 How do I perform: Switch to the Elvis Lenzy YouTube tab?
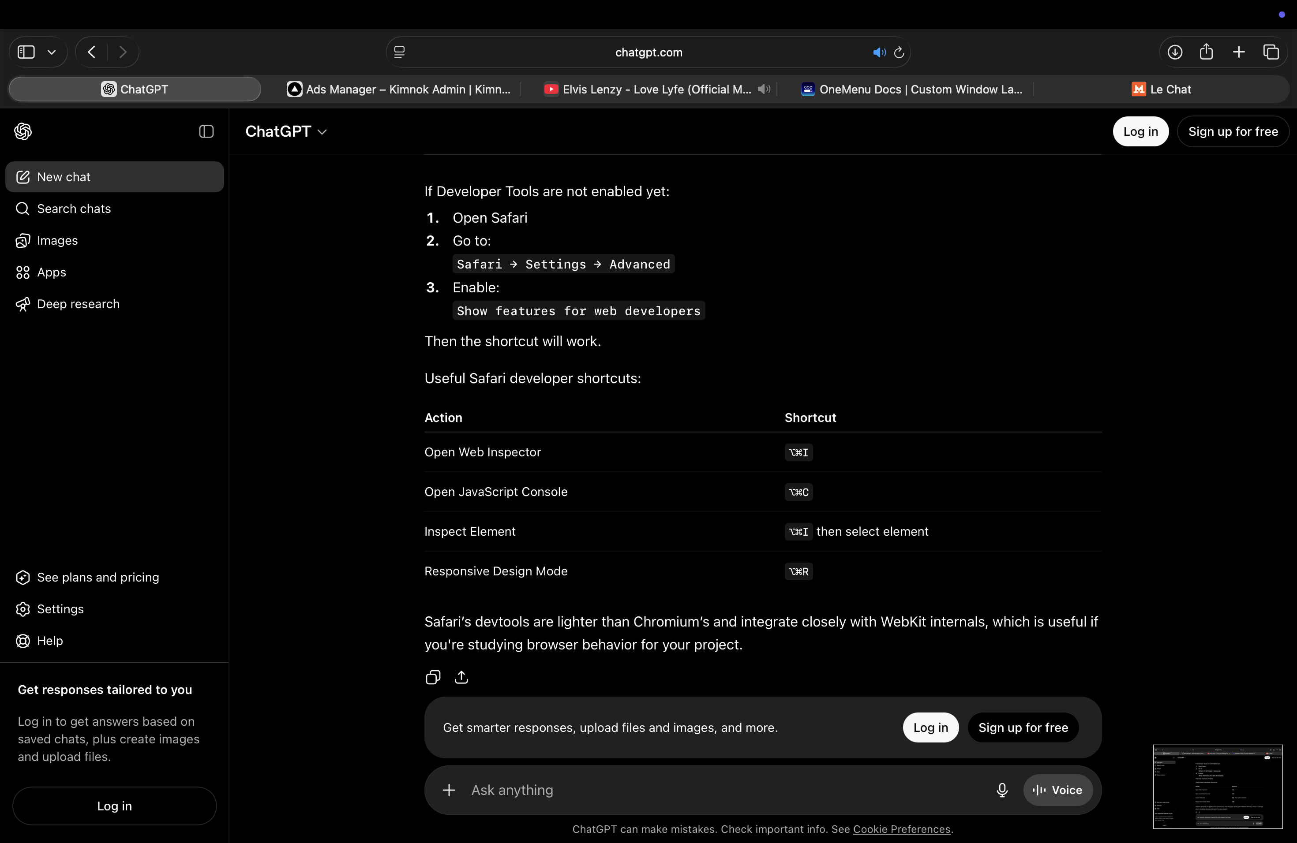648,90
